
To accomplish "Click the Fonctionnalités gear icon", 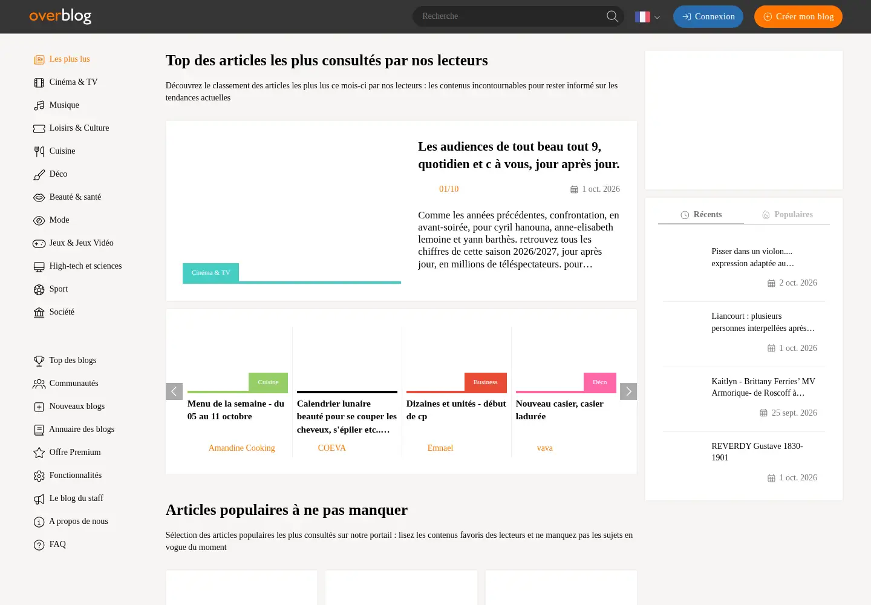I will pos(39,476).
